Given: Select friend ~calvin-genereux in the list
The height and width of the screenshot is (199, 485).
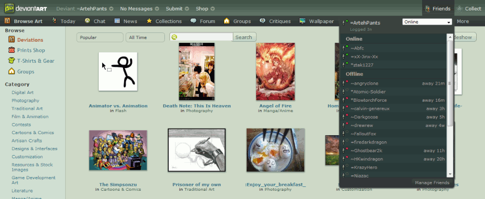Looking at the screenshot, I should 393,108.
